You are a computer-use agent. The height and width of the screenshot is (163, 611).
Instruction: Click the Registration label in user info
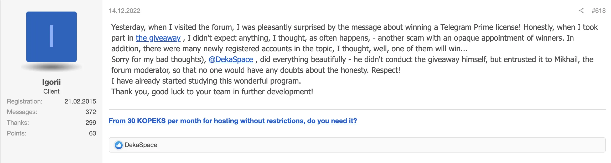[x=25, y=101]
